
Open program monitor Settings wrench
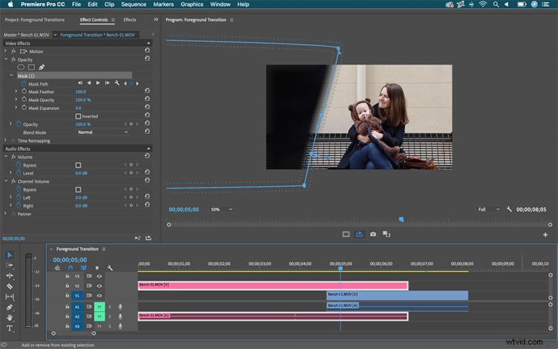[509, 209]
